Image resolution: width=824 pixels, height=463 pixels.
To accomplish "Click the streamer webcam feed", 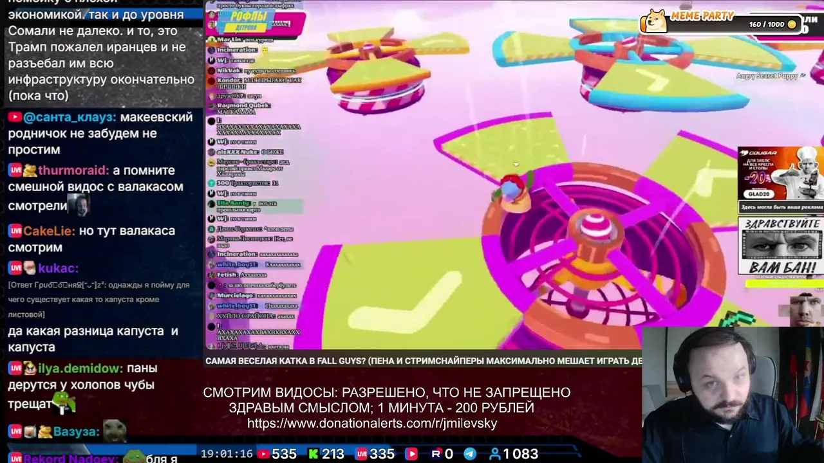I will (733, 395).
